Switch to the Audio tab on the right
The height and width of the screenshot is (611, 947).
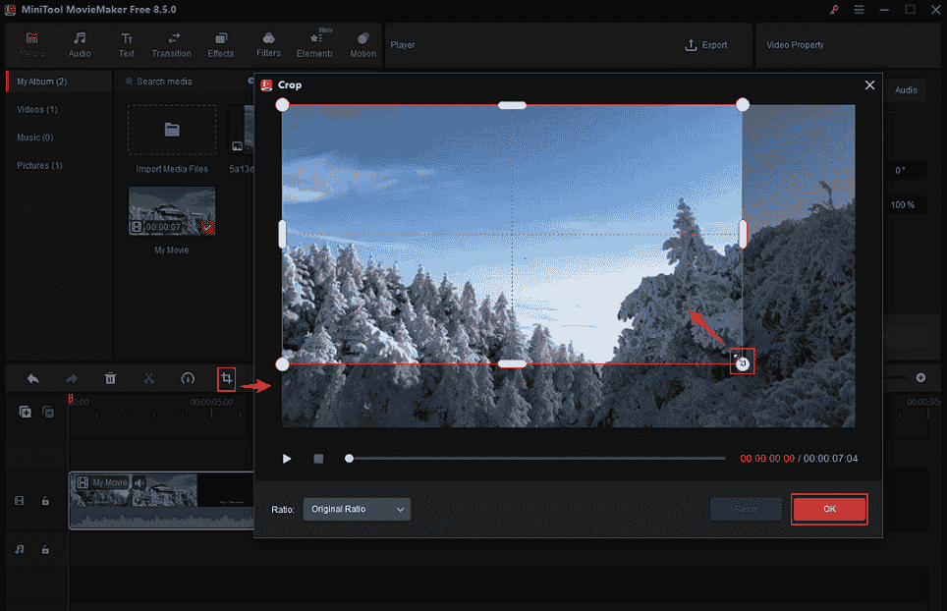905,89
